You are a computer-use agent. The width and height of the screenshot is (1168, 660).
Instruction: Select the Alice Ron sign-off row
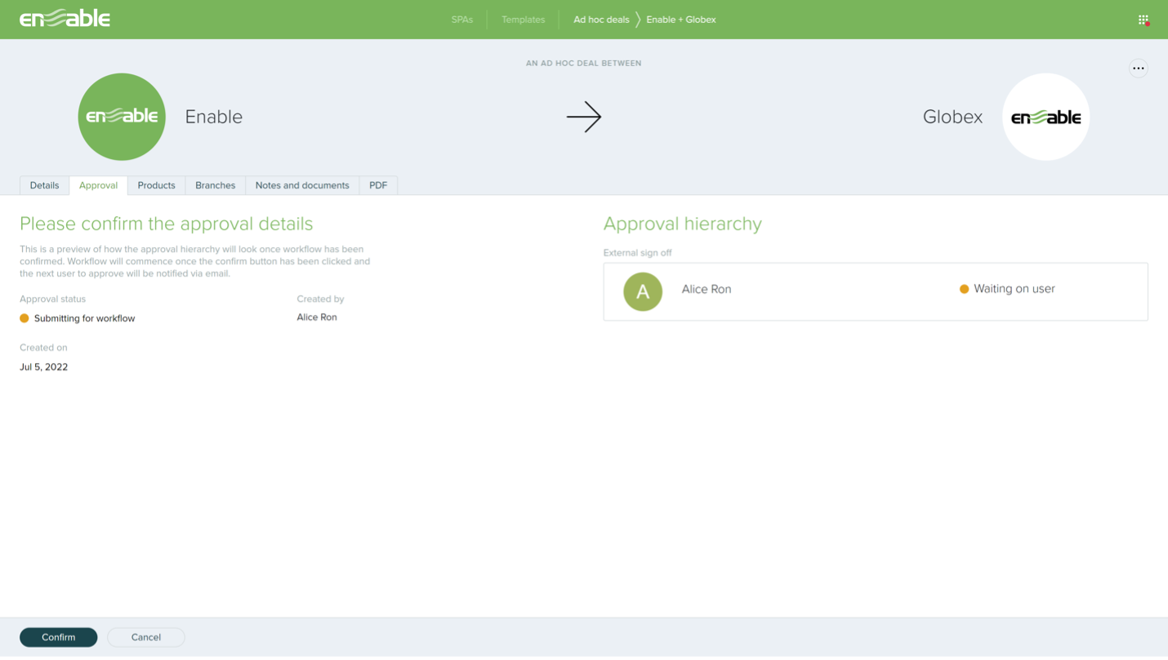coord(874,291)
